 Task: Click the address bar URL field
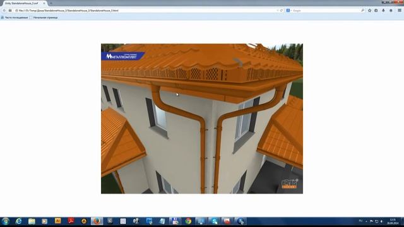[146, 11]
